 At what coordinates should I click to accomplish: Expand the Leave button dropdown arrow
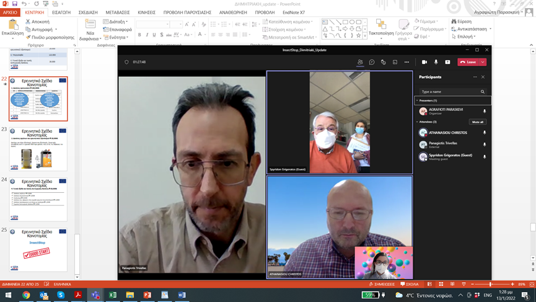(x=483, y=62)
